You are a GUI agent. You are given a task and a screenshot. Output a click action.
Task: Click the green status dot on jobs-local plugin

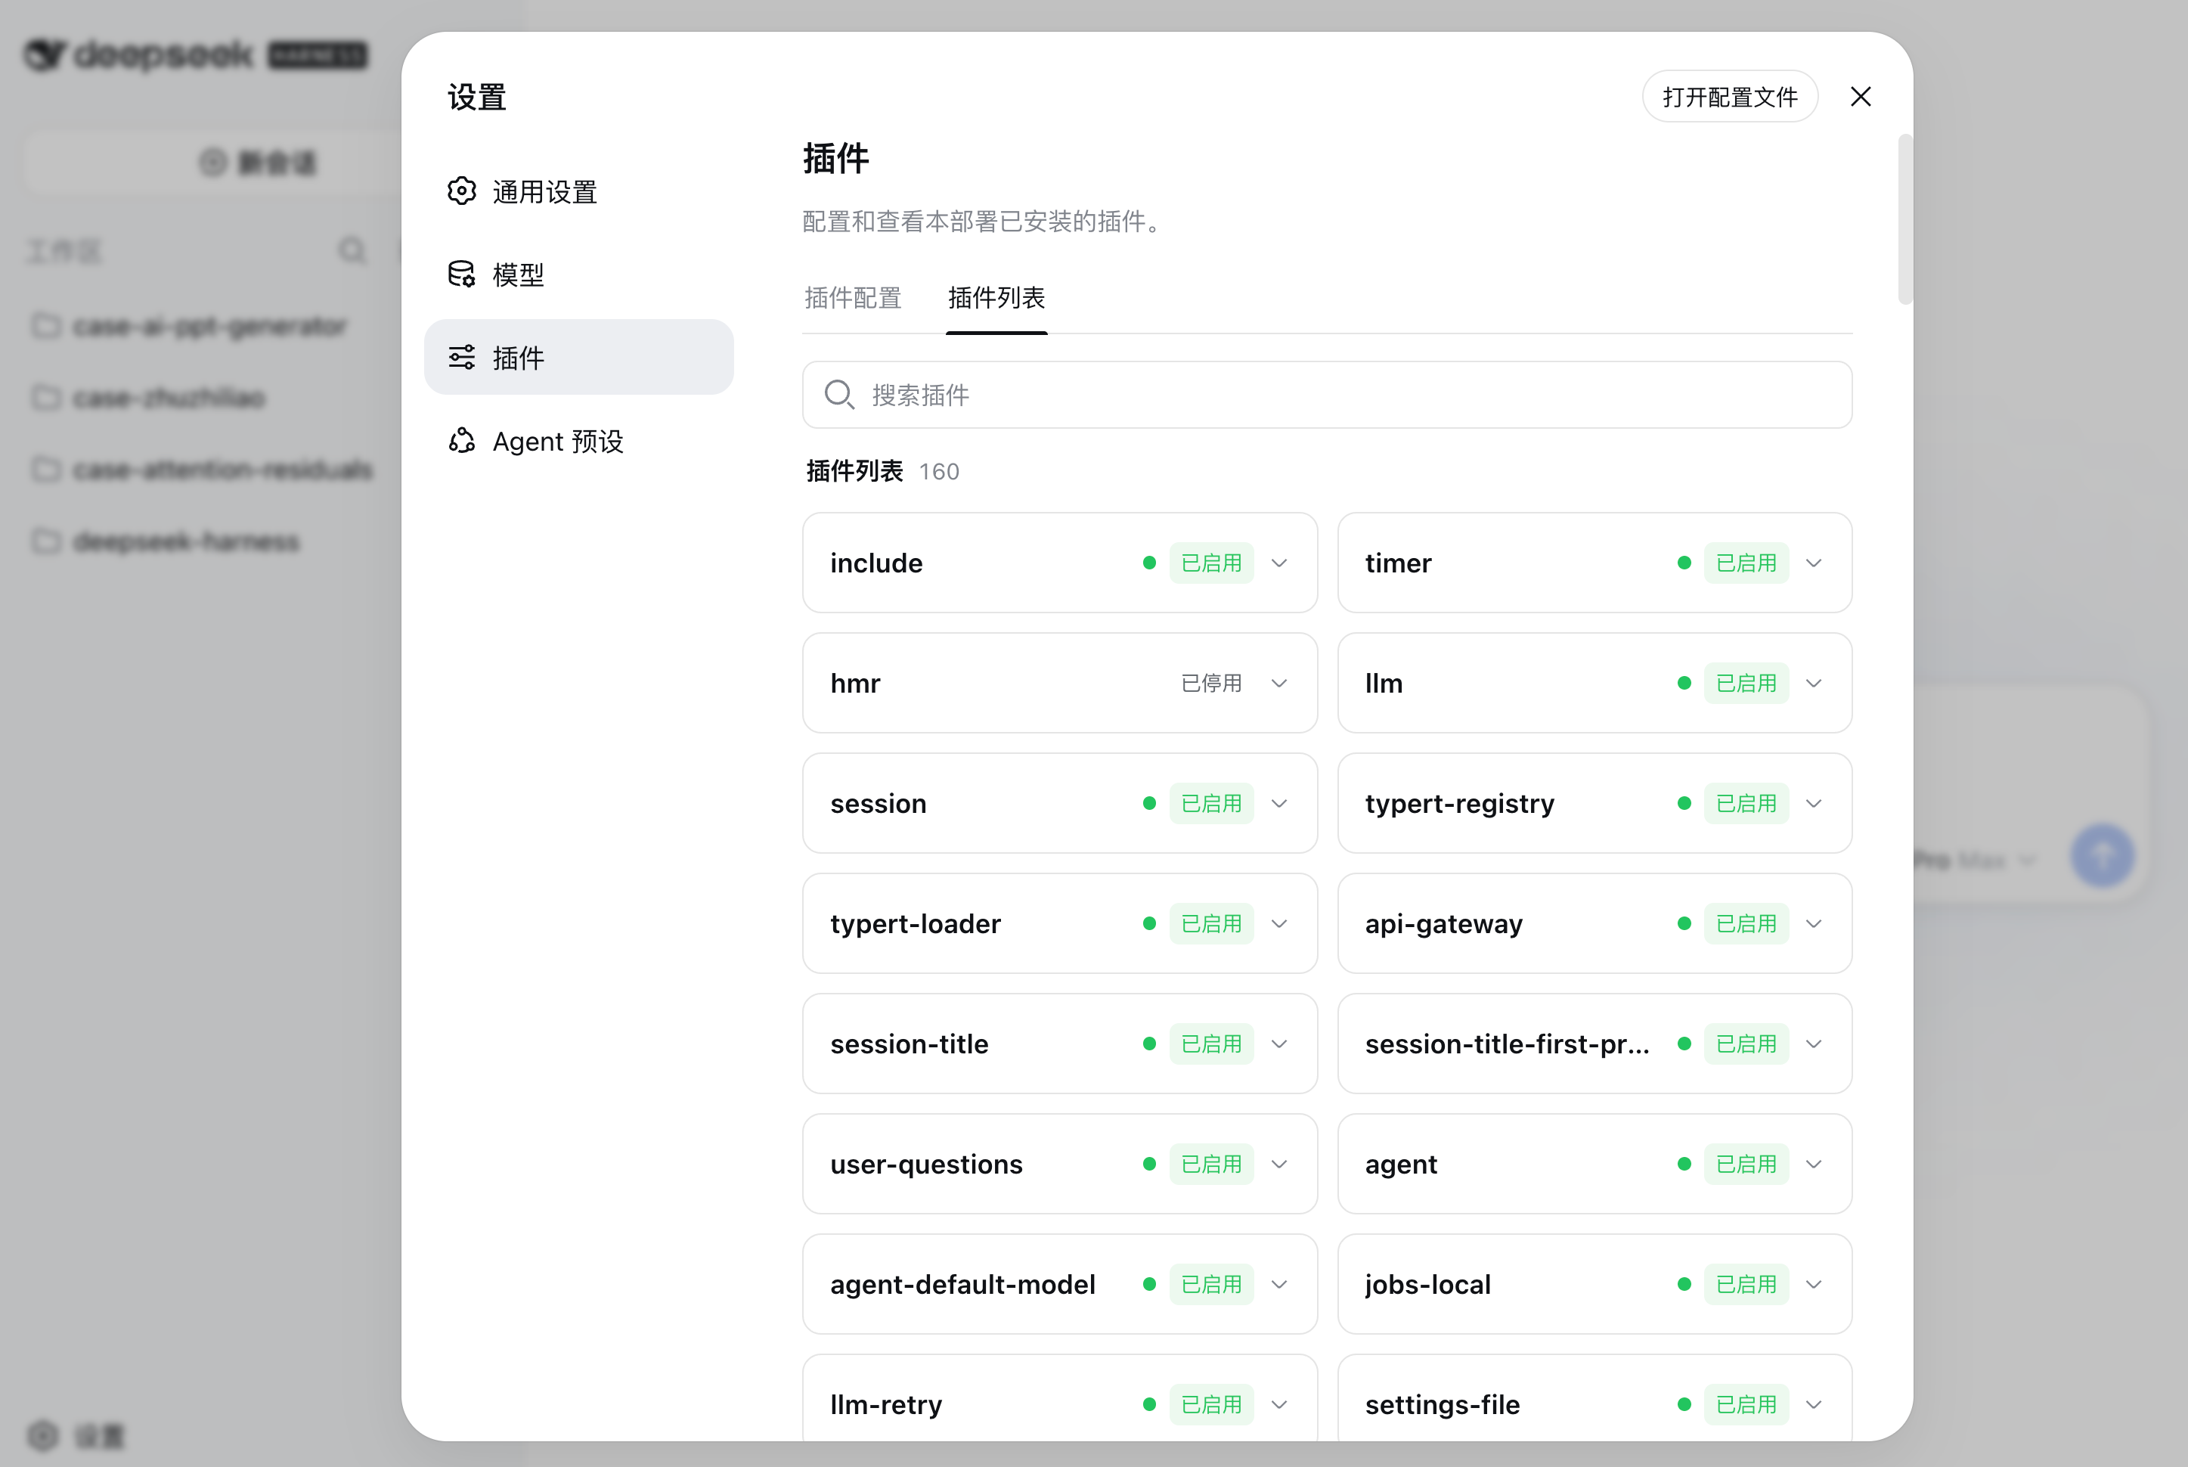click(x=1684, y=1284)
